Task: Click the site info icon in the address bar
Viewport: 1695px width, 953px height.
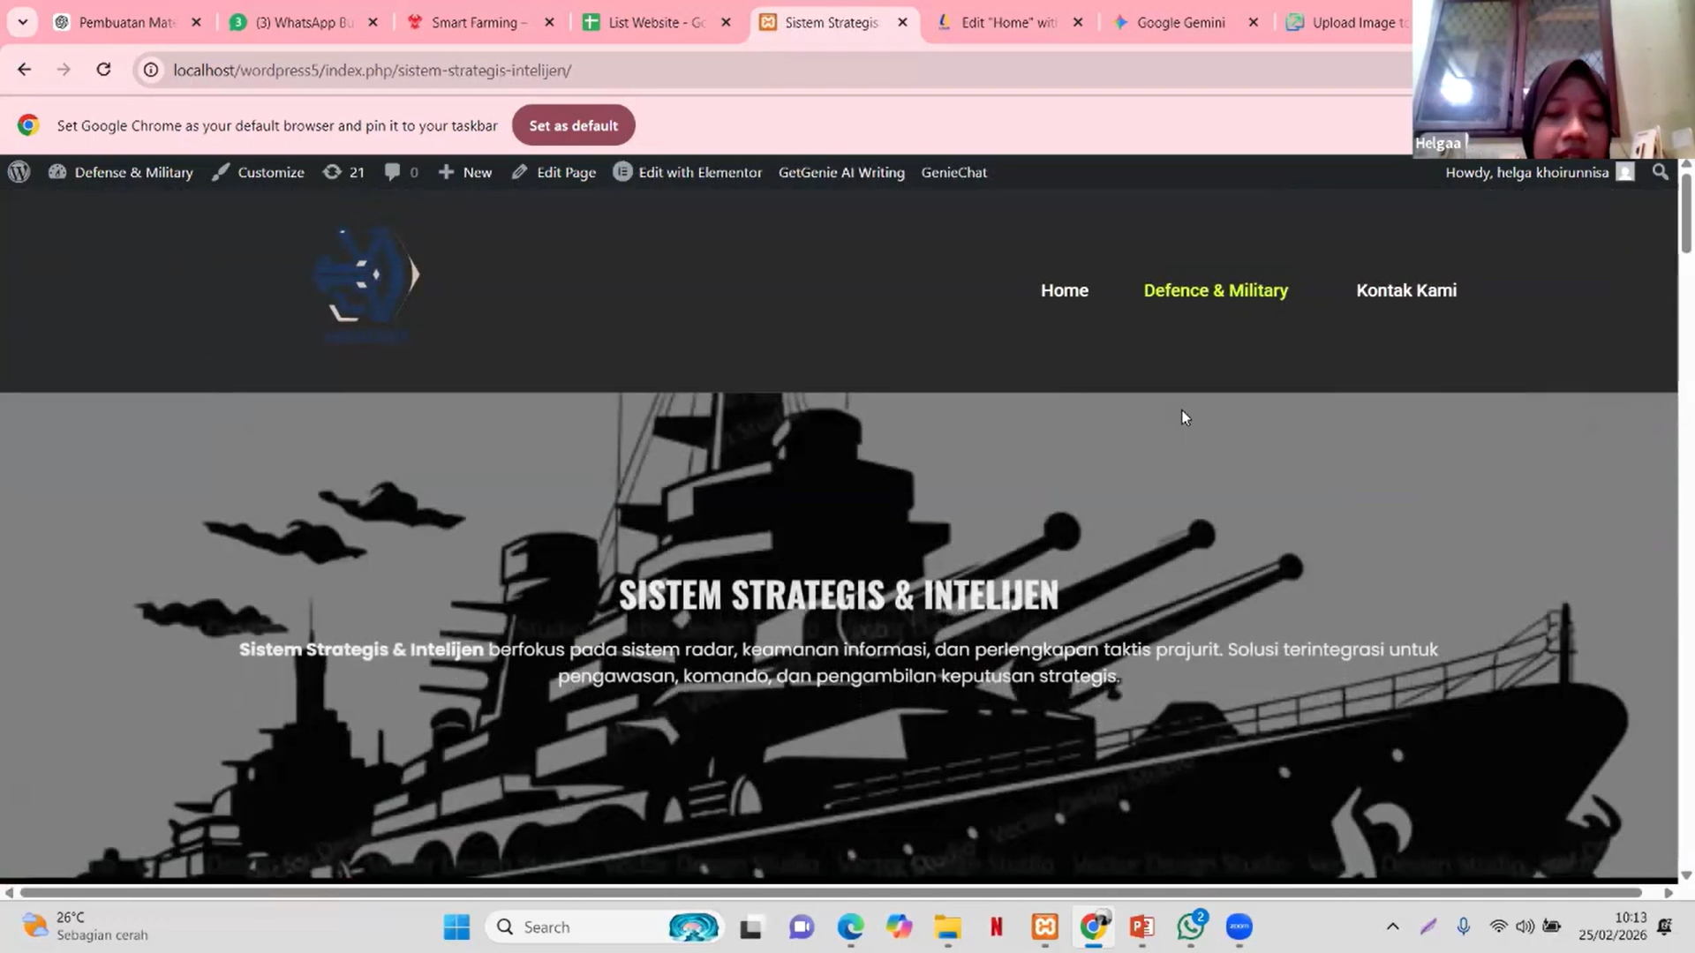Action: (151, 70)
